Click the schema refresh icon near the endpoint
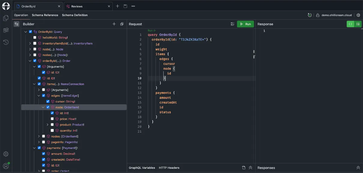This screenshot has height=173, width=363. (310, 15)
